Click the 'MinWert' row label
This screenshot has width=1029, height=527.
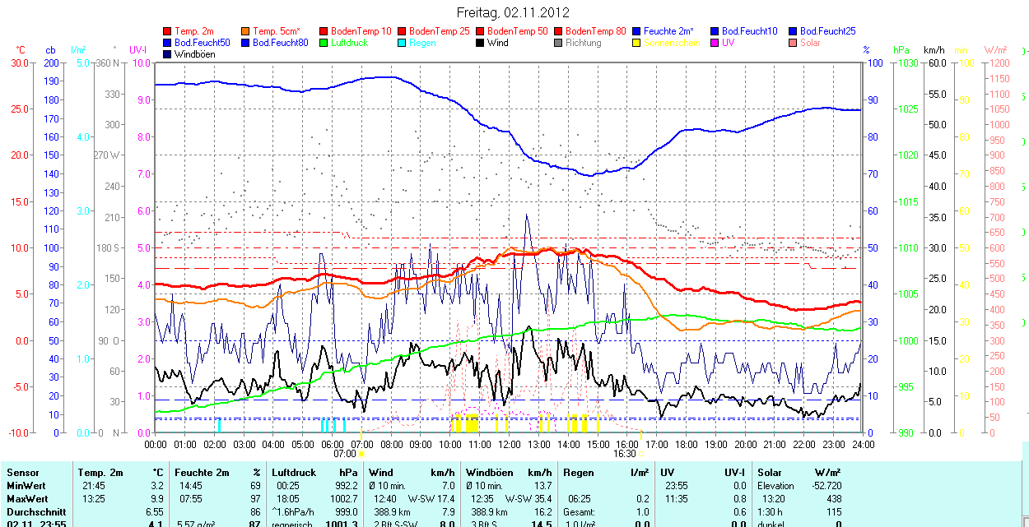(26, 486)
